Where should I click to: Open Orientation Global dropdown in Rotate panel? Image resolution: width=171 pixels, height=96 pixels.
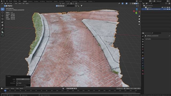click(x=23, y=83)
